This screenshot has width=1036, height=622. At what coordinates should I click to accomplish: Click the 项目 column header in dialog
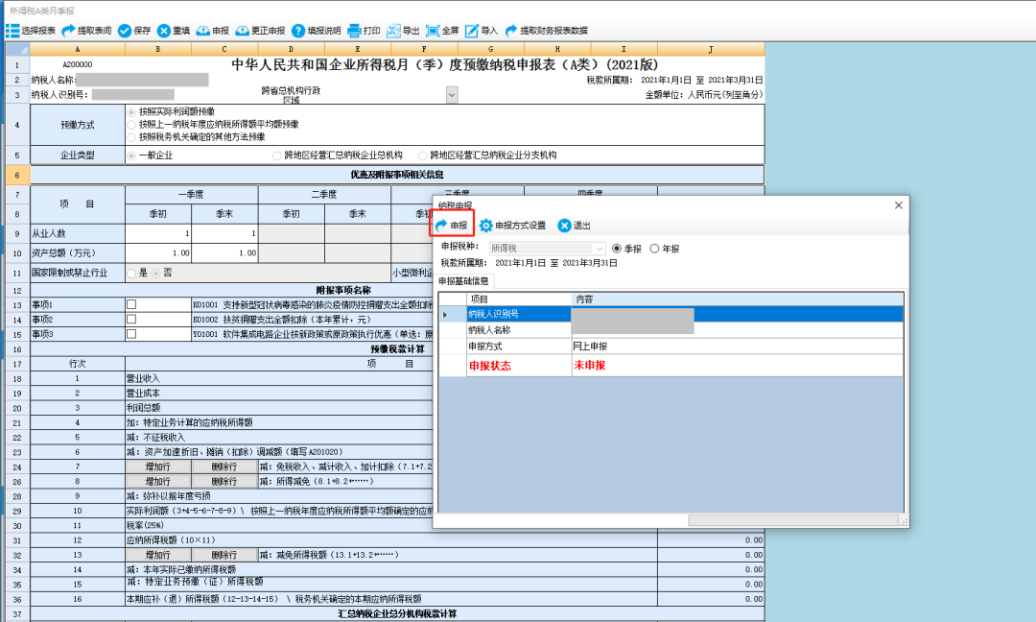tap(519, 299)
